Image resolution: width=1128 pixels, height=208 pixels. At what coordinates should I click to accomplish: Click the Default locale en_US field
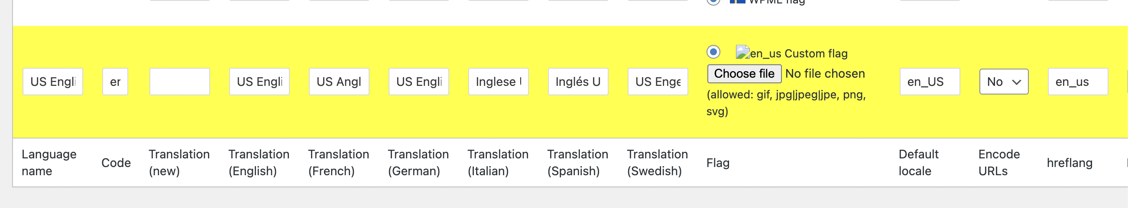click(x=930, y=82)
